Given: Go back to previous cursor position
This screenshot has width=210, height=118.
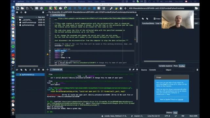Looking at the screenshot, I should pyautogui.click(x=121, y=8).
